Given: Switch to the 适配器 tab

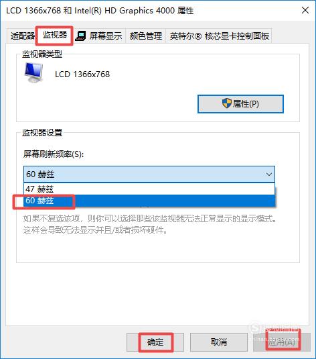Looking at the screenshot, I should (22, 36).
